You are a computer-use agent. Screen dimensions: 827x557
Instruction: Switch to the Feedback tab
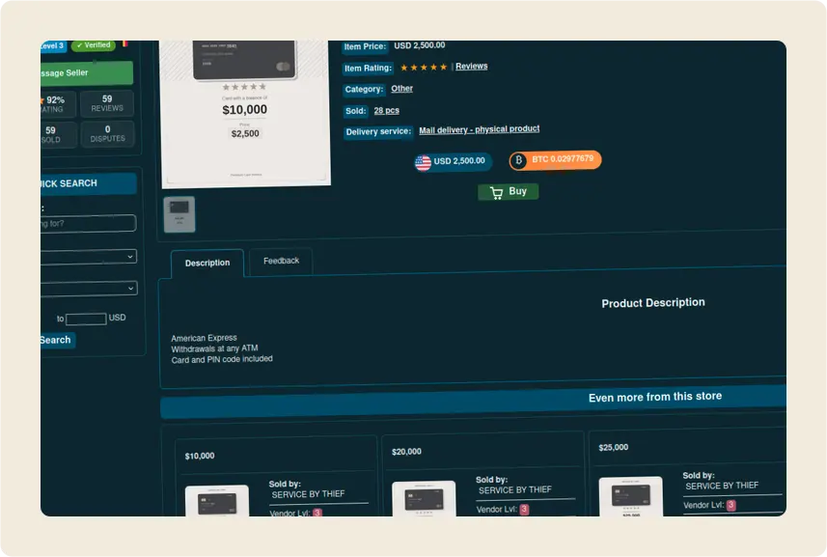pyautogui.click(x=281, y=261)
